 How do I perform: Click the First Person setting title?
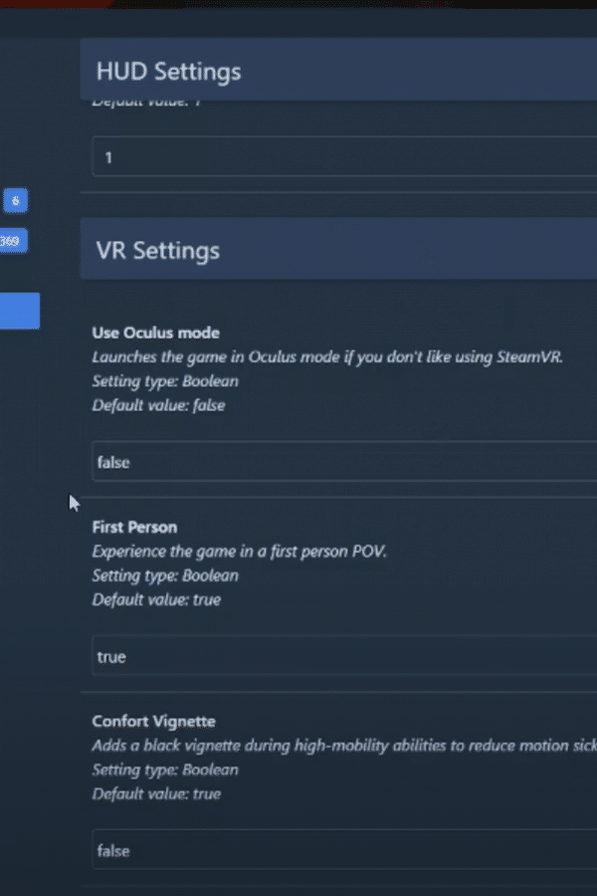tap(134, 527)
